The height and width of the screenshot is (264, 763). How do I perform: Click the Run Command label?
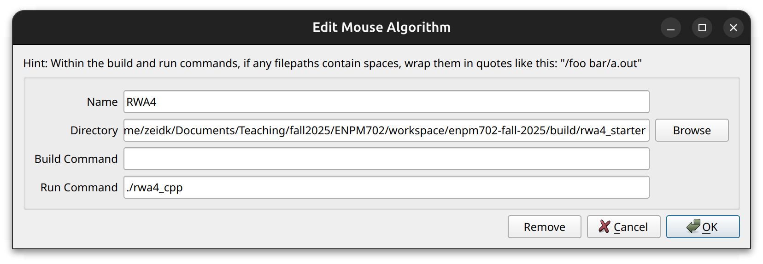79,187
